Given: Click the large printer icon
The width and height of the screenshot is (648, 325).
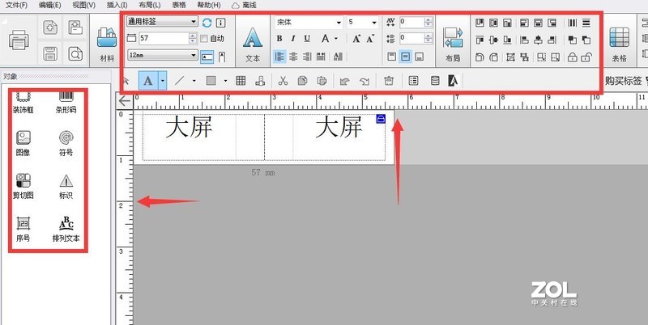Looking at the screenshot, I should 19,41.
